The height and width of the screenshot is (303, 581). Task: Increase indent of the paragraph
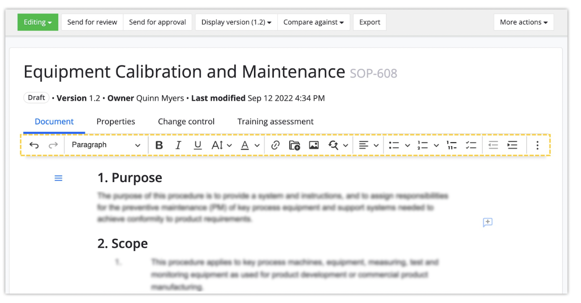(513, 145)
